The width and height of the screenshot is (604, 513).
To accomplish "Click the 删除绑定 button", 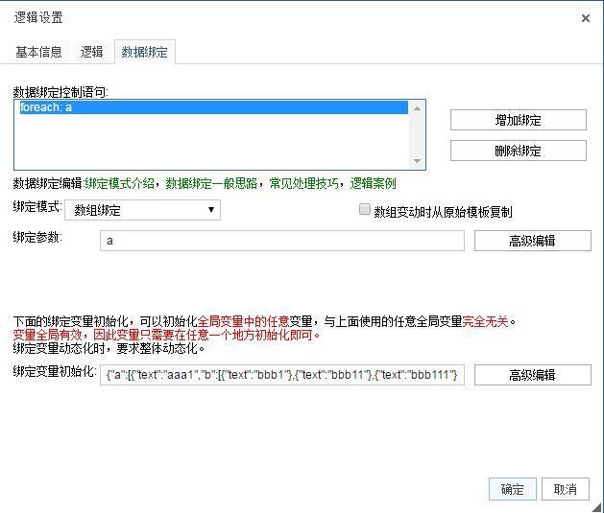I will (518, 151).
